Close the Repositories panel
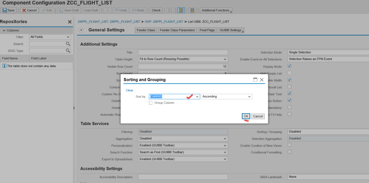 click(x=70, y=22)
